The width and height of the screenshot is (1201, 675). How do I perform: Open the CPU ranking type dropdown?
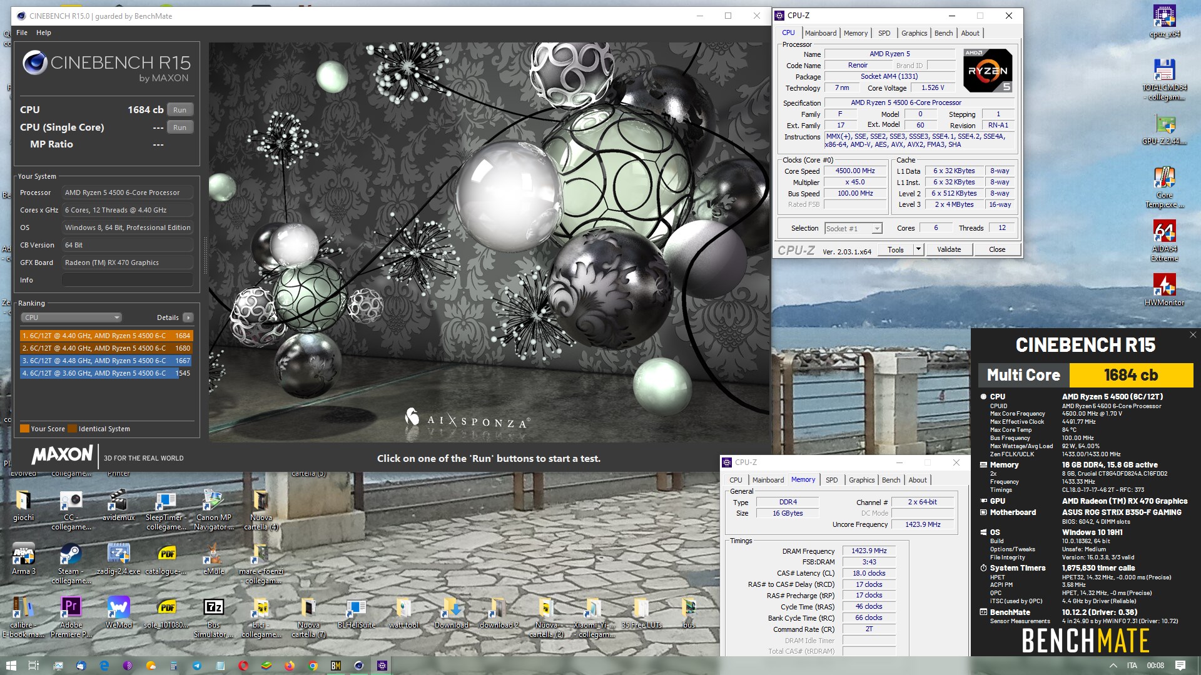(72, 317)
